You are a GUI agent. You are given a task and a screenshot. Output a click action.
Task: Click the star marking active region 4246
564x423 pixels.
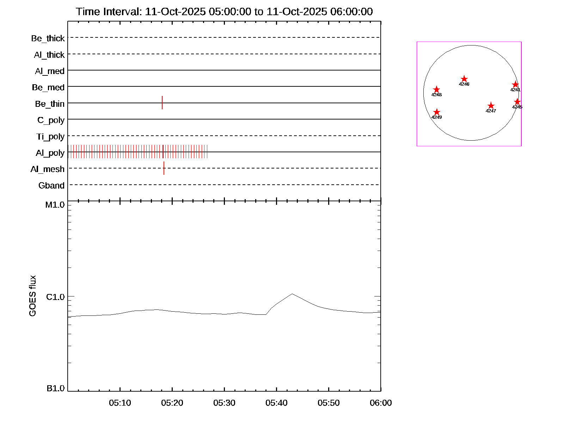464,79
